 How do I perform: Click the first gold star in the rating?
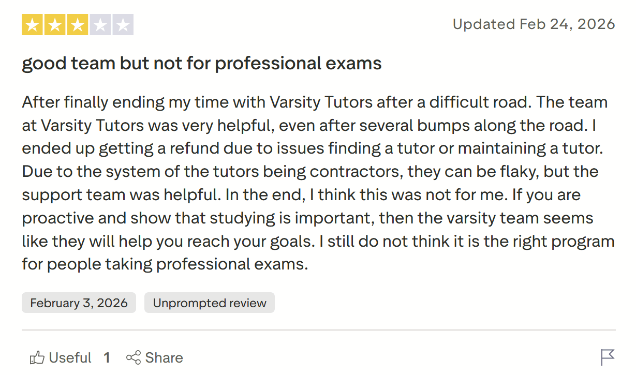coord(33,24)
